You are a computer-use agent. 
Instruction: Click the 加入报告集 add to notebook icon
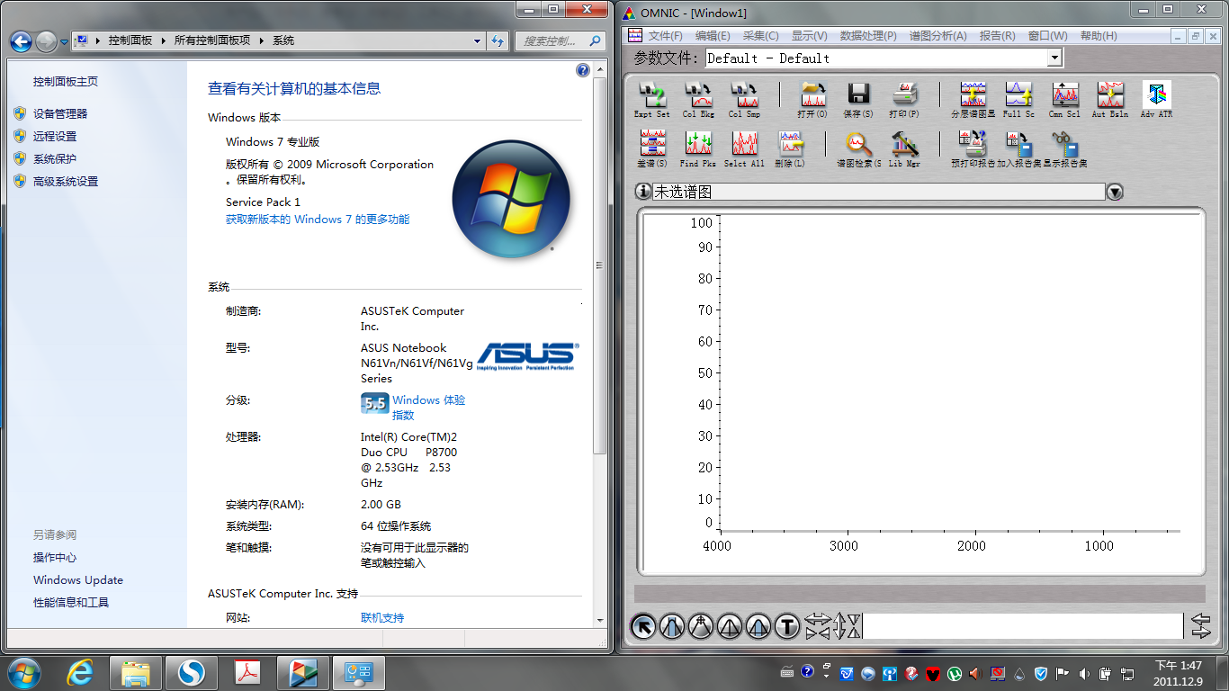[1018, 148]
